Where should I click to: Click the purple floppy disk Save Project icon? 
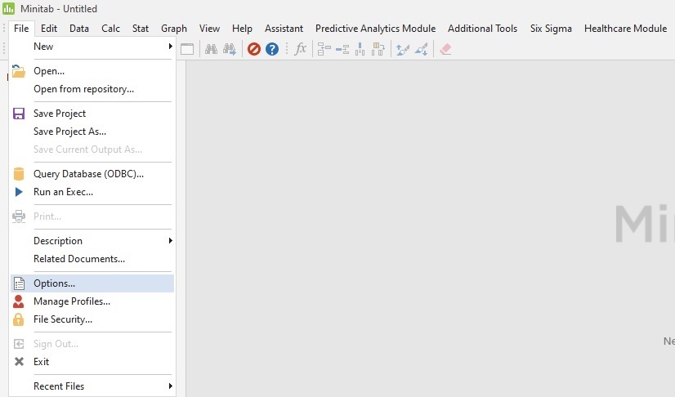tap(19, 114)
